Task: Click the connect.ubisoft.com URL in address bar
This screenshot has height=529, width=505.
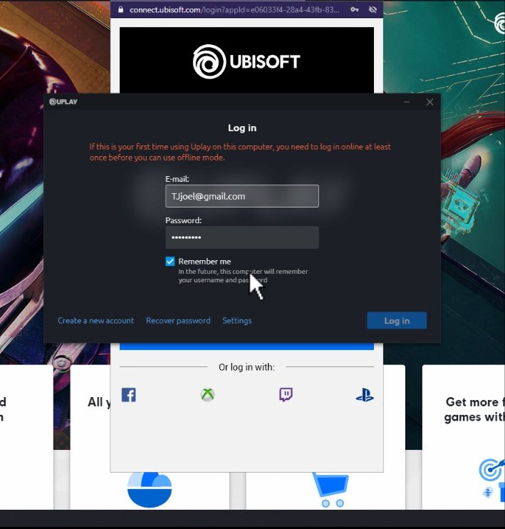Action: [x=234, y=10]
